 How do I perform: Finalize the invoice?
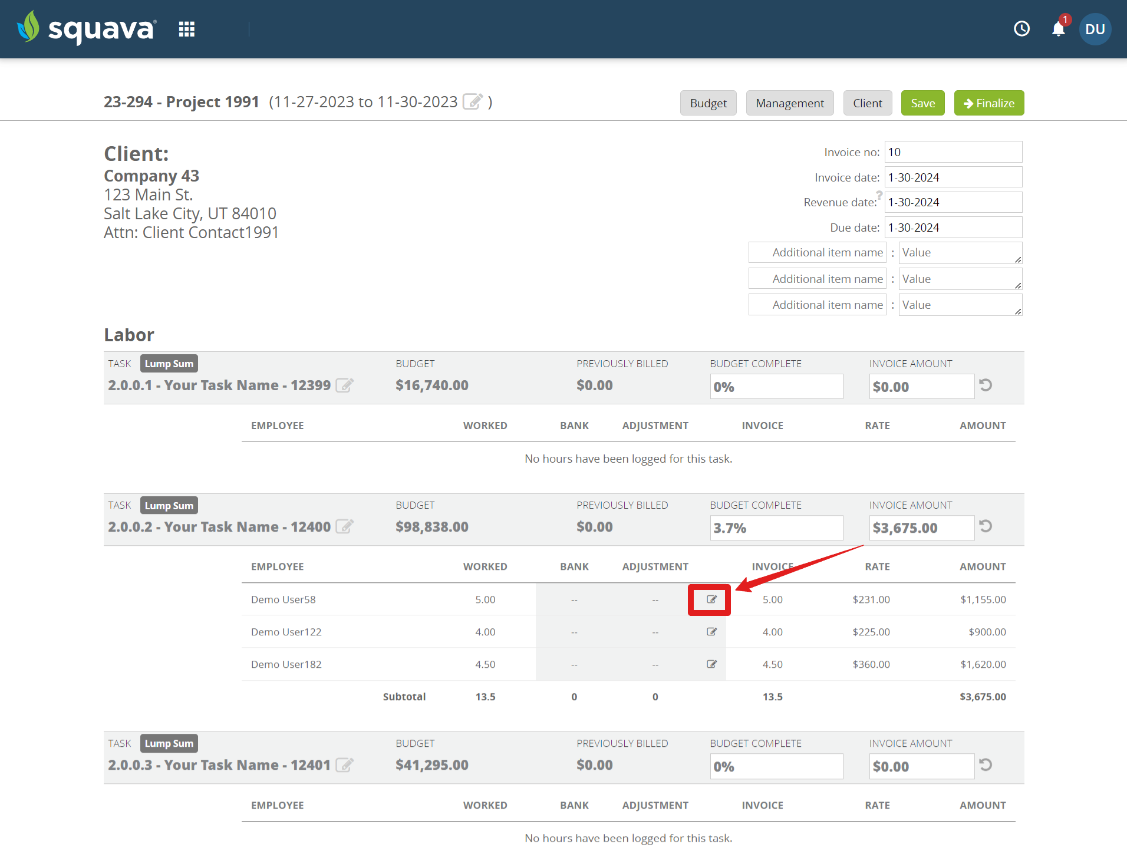[x=989, y=103]
